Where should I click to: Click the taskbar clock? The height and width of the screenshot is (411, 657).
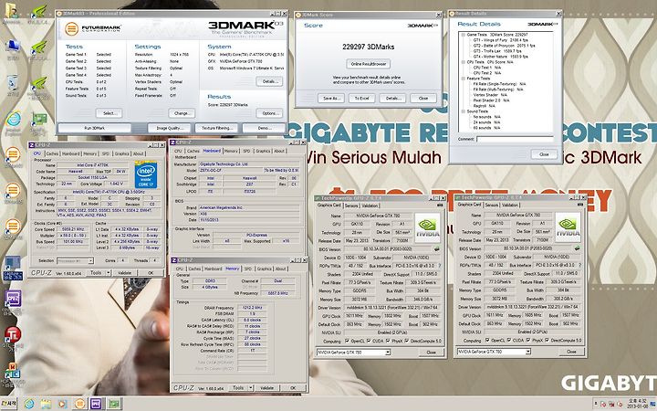(637, 404)
